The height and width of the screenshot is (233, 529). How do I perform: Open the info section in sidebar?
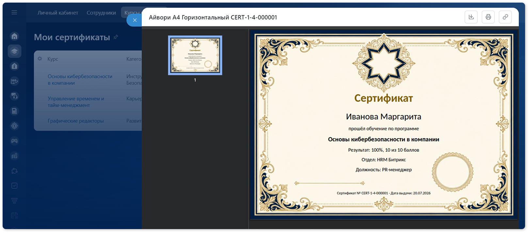pos(14,66)
